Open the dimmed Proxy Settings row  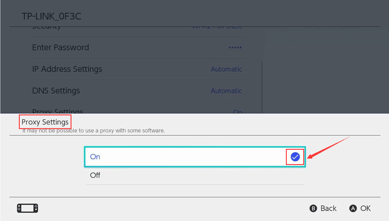pyautogui.click(x=137, y=111)
